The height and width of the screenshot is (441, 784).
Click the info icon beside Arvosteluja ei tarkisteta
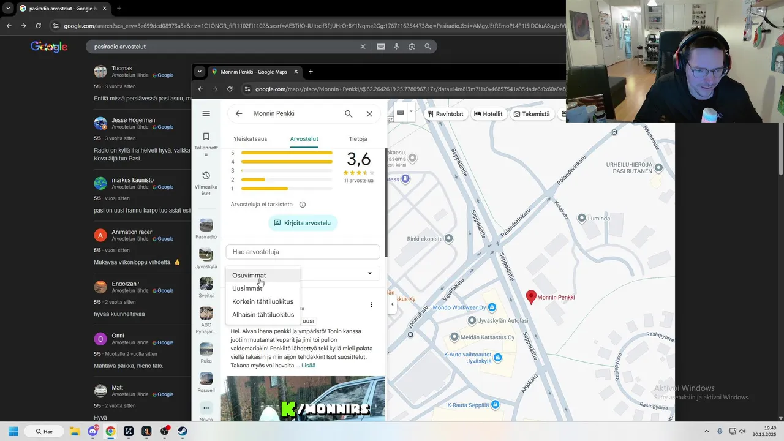point(302,205)
